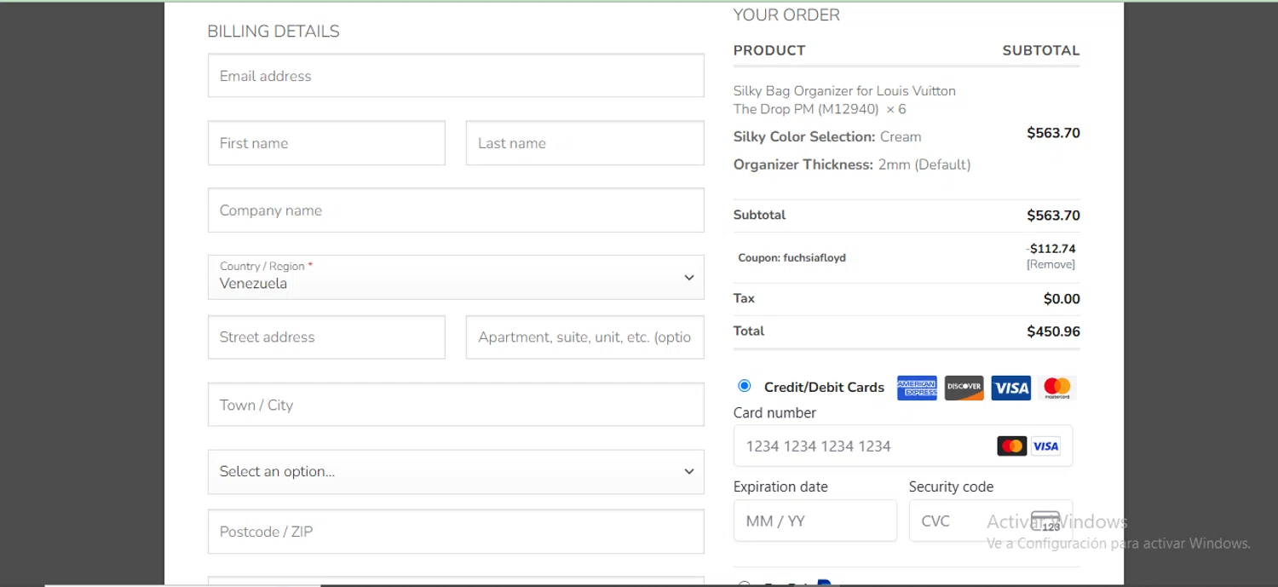
Task: Click the total amount '$450.96'
Action: click(x=1053, y=331)
